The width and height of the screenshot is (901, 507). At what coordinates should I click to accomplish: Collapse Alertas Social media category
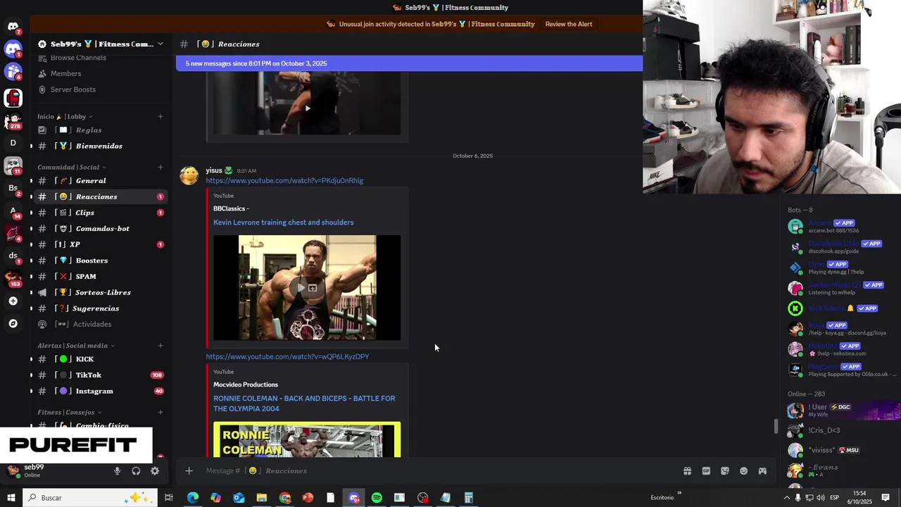click(x=76, y=346)
